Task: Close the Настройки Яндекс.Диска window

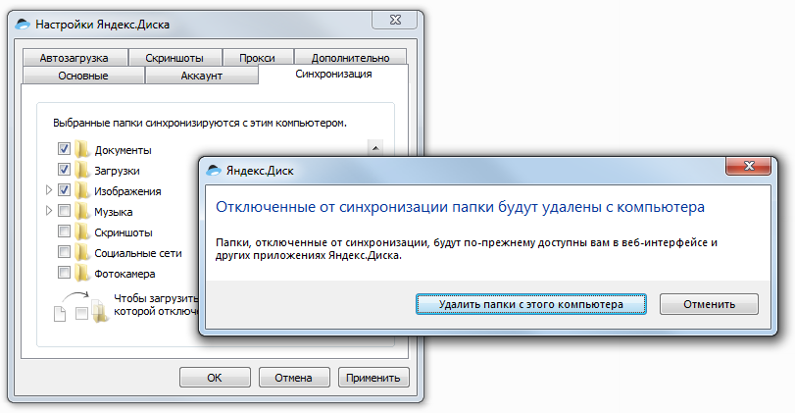Action: point(395,20)
